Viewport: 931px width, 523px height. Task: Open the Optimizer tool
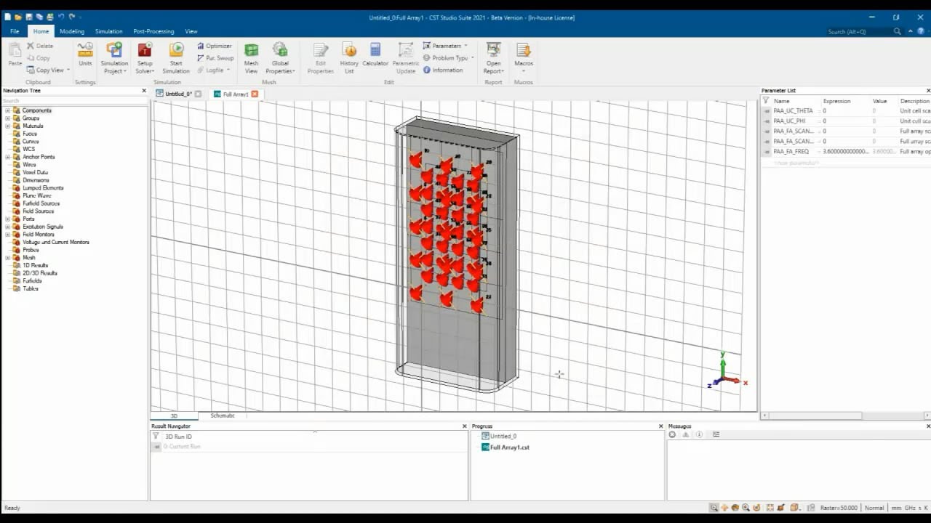click(x=214, y=46)
